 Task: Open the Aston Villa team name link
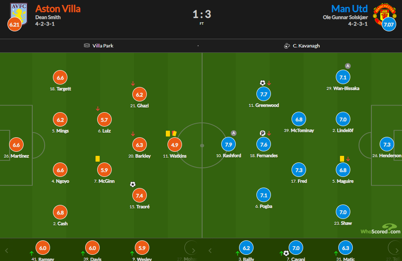(58, 9)
